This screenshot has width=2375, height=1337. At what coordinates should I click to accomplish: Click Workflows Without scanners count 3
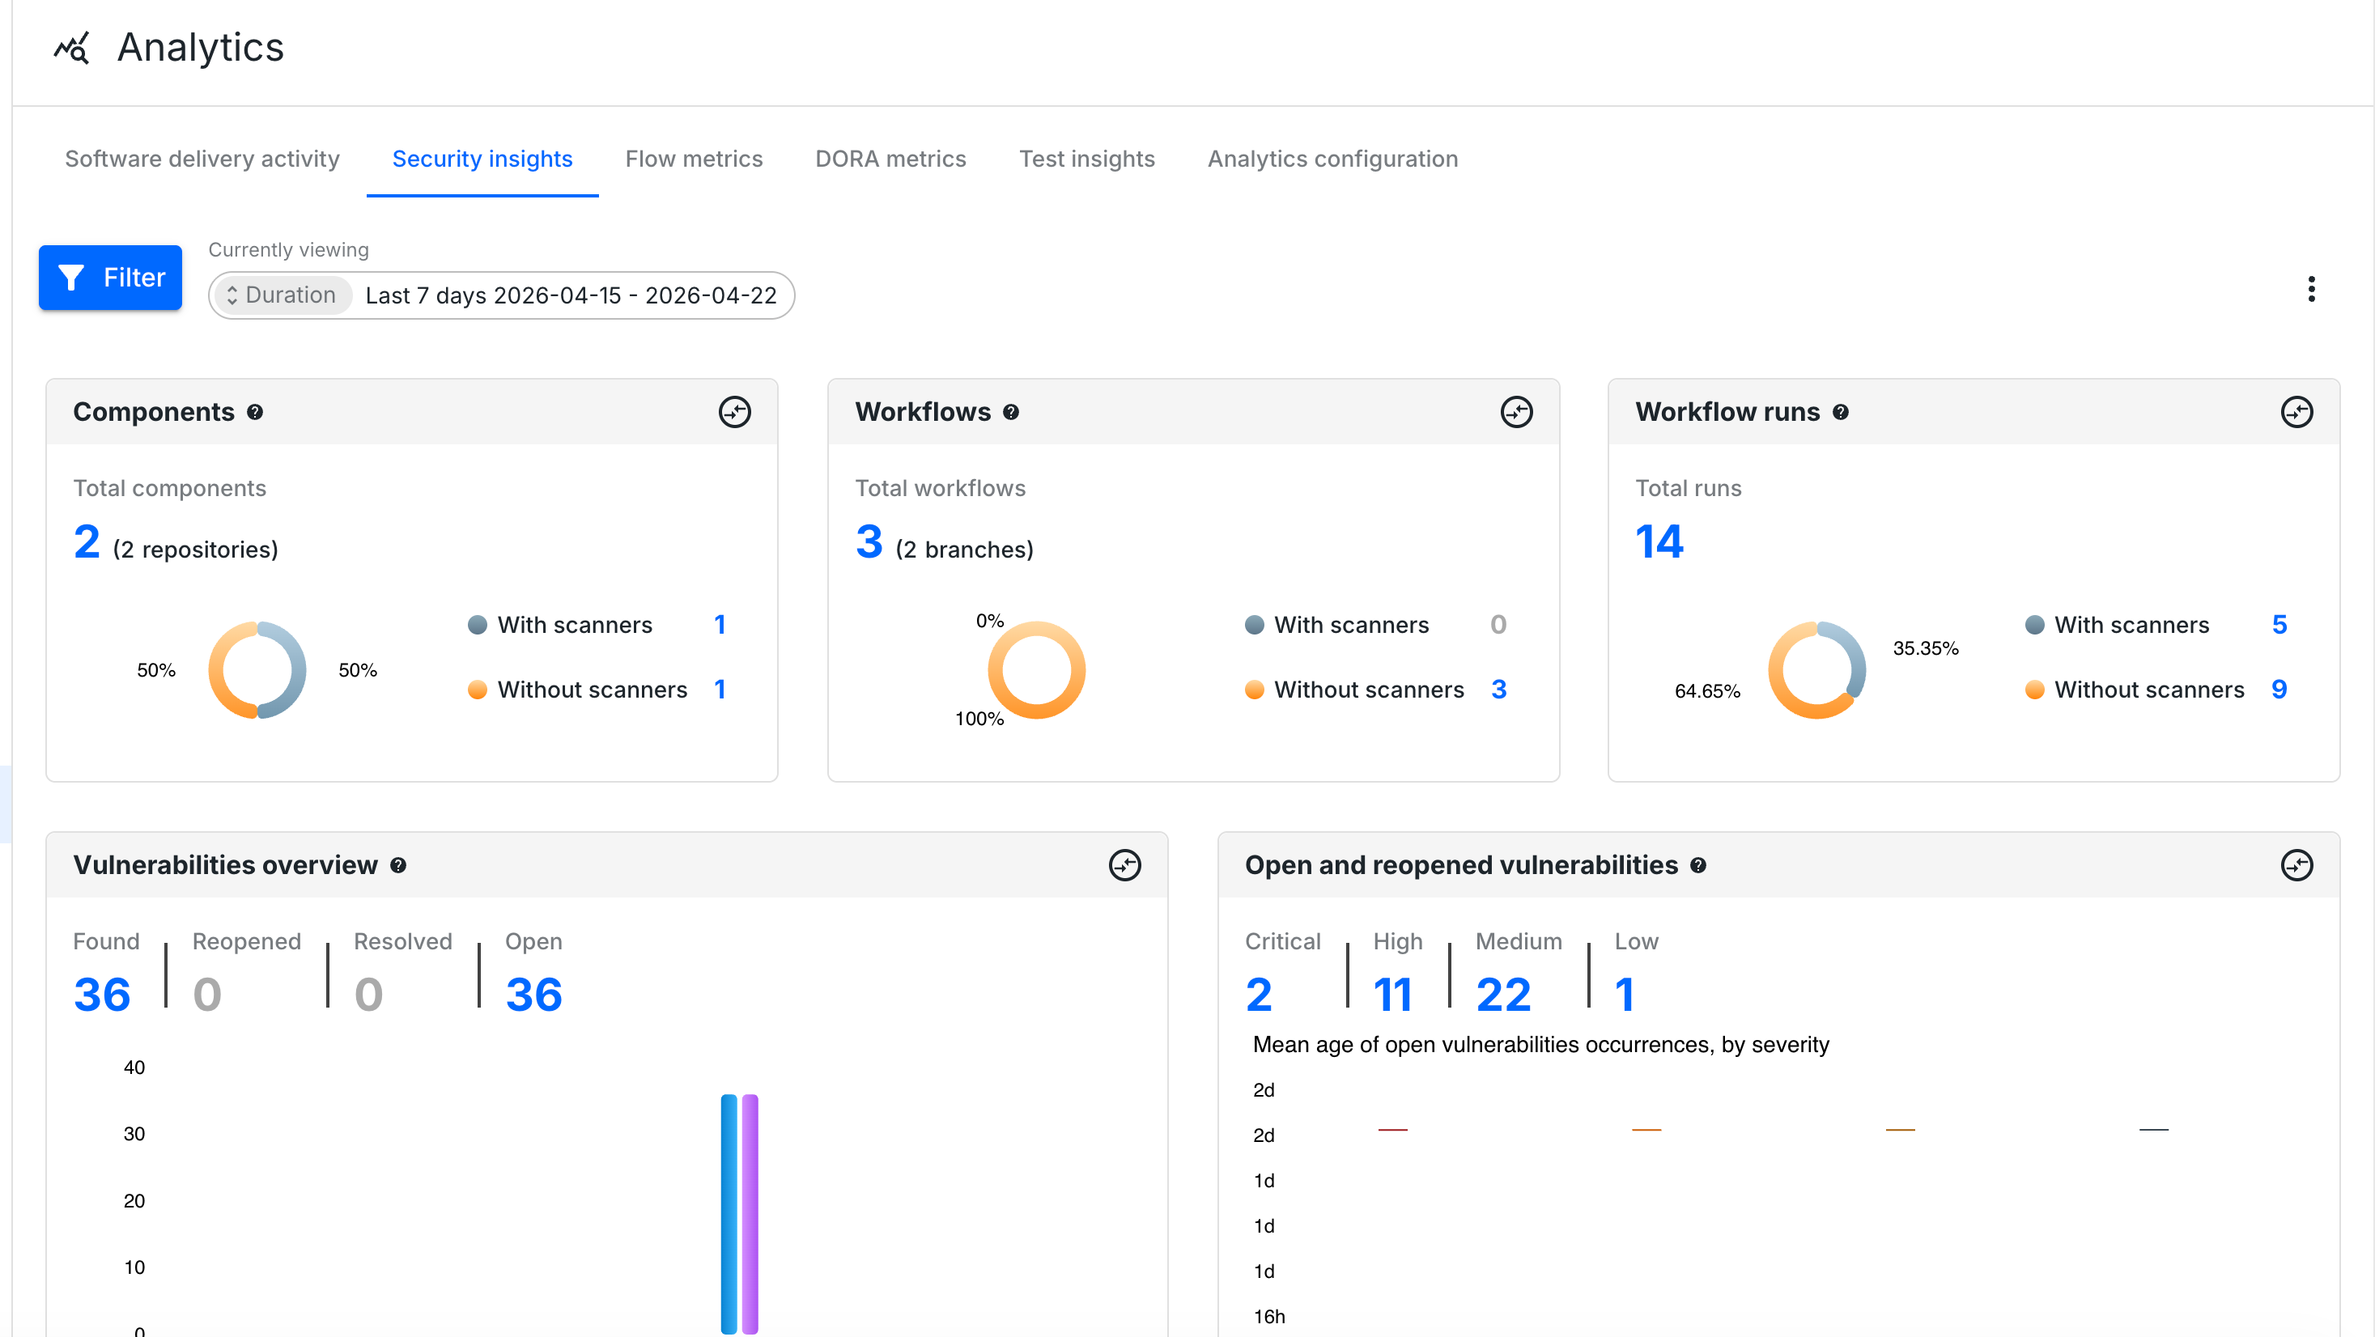click(1498, 689)
